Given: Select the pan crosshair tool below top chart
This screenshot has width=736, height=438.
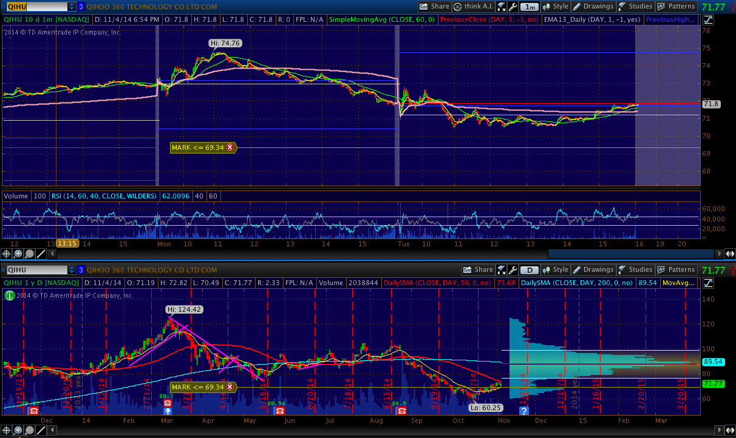Looking at the screenshot, I should click(x=7, y=254).
